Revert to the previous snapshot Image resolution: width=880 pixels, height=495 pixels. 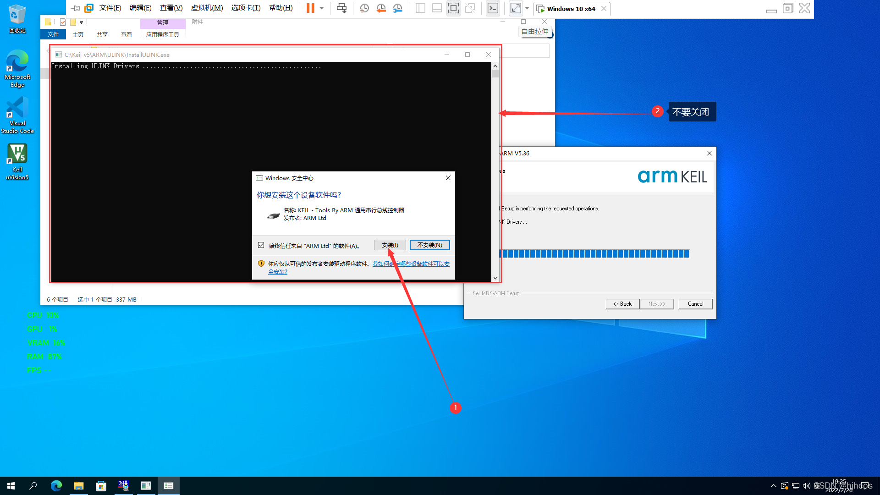coord(381,8)
